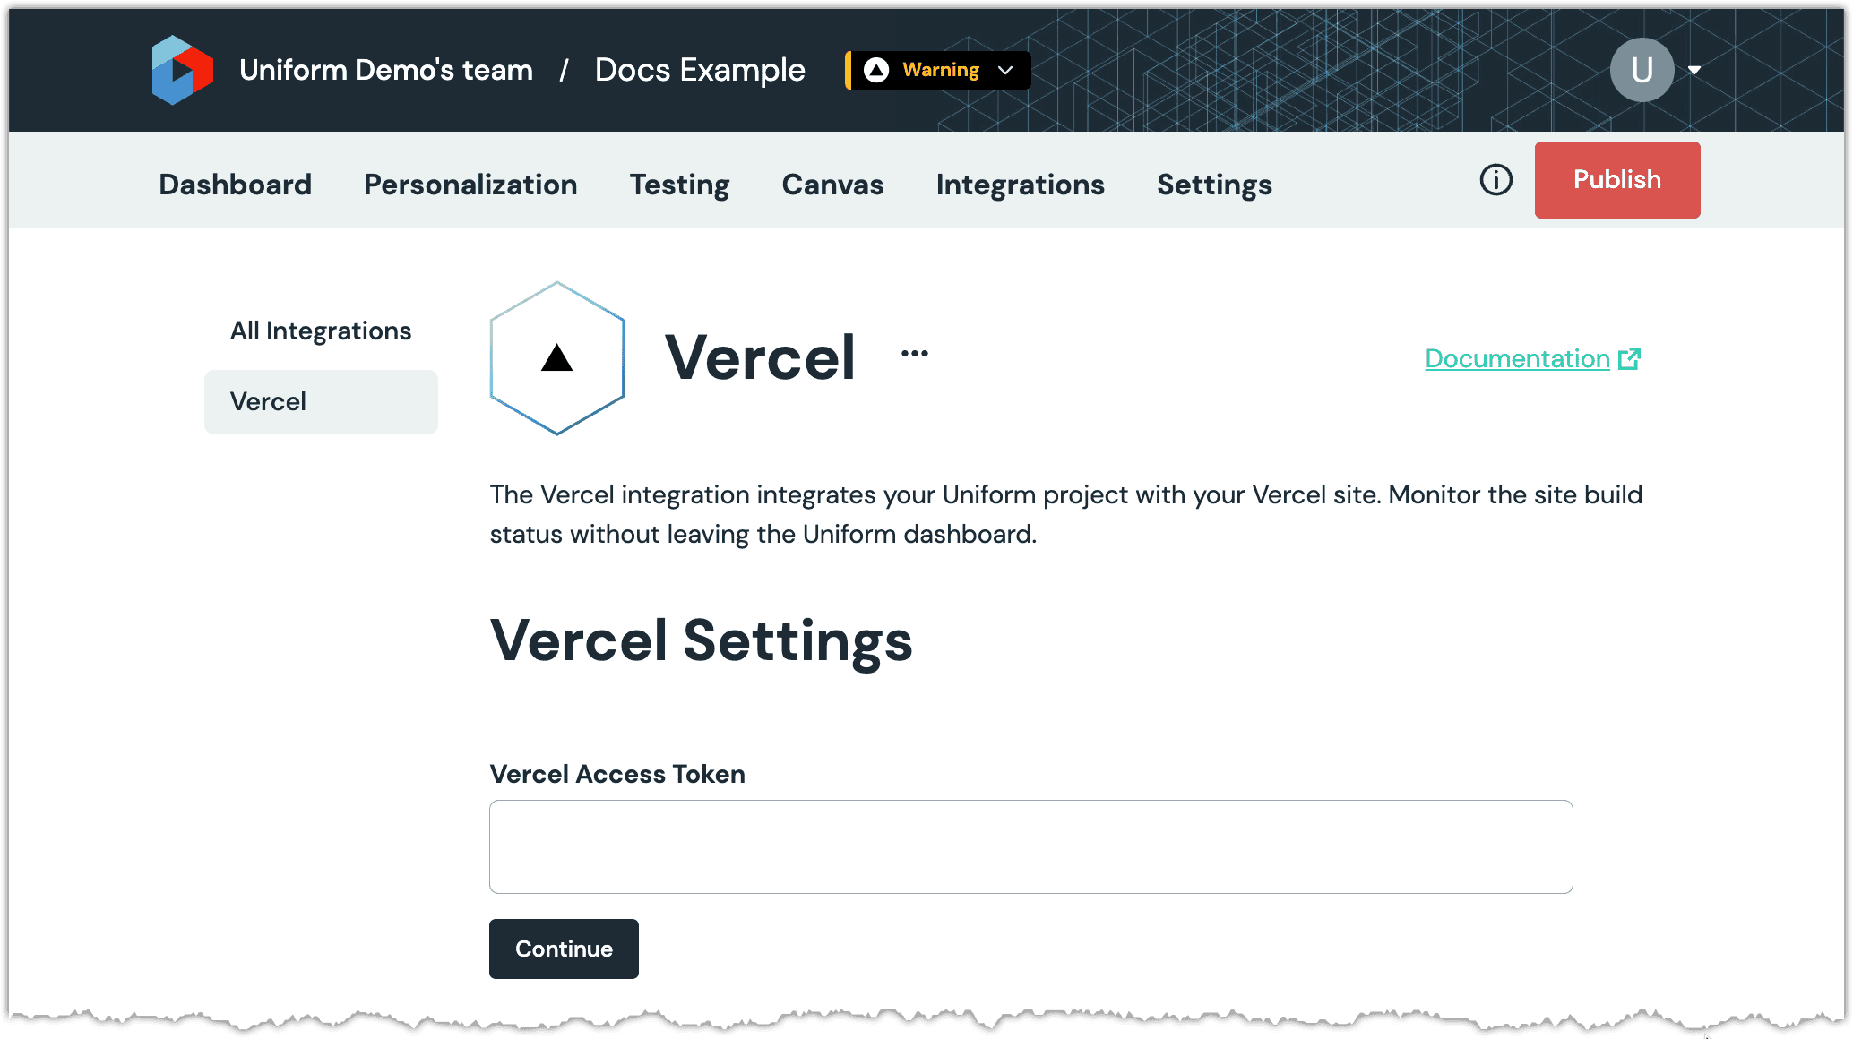The height and width of the screenshot is (1039, 1853).
Task: Click the Integrations menu item
Action: 1020,185
